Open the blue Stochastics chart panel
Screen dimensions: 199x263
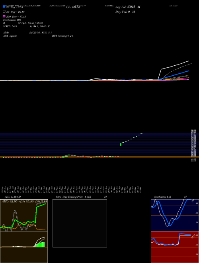click(x=175, y=215)
